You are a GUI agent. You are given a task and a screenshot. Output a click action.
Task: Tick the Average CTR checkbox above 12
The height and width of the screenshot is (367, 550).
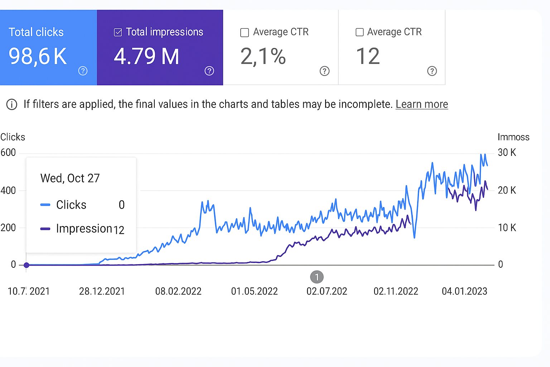coord(360,32)
